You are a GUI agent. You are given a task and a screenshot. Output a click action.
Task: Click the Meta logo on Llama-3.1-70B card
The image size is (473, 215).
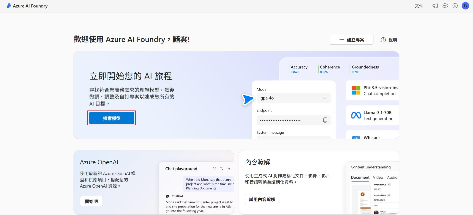[356, 115]
